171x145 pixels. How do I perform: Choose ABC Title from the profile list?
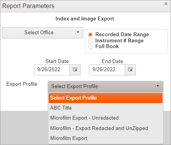pos(105,108)
